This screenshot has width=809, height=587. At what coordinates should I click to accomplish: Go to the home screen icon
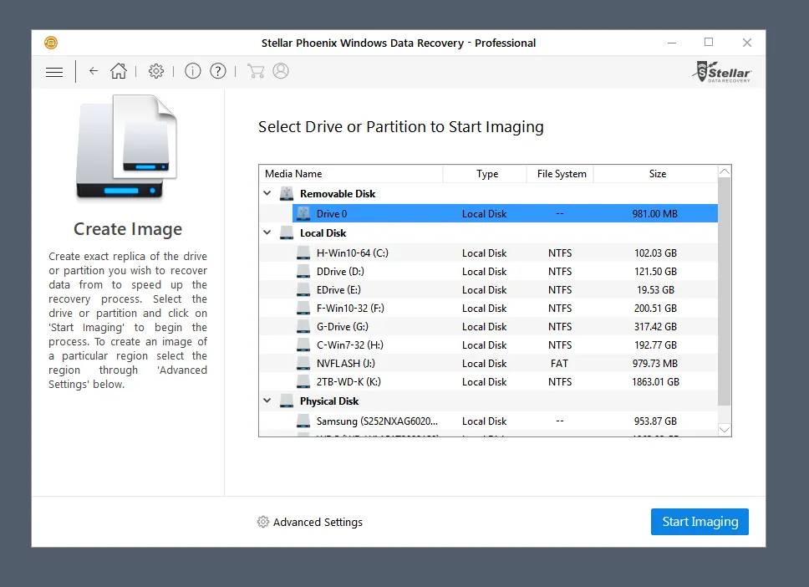click(119, 72)
